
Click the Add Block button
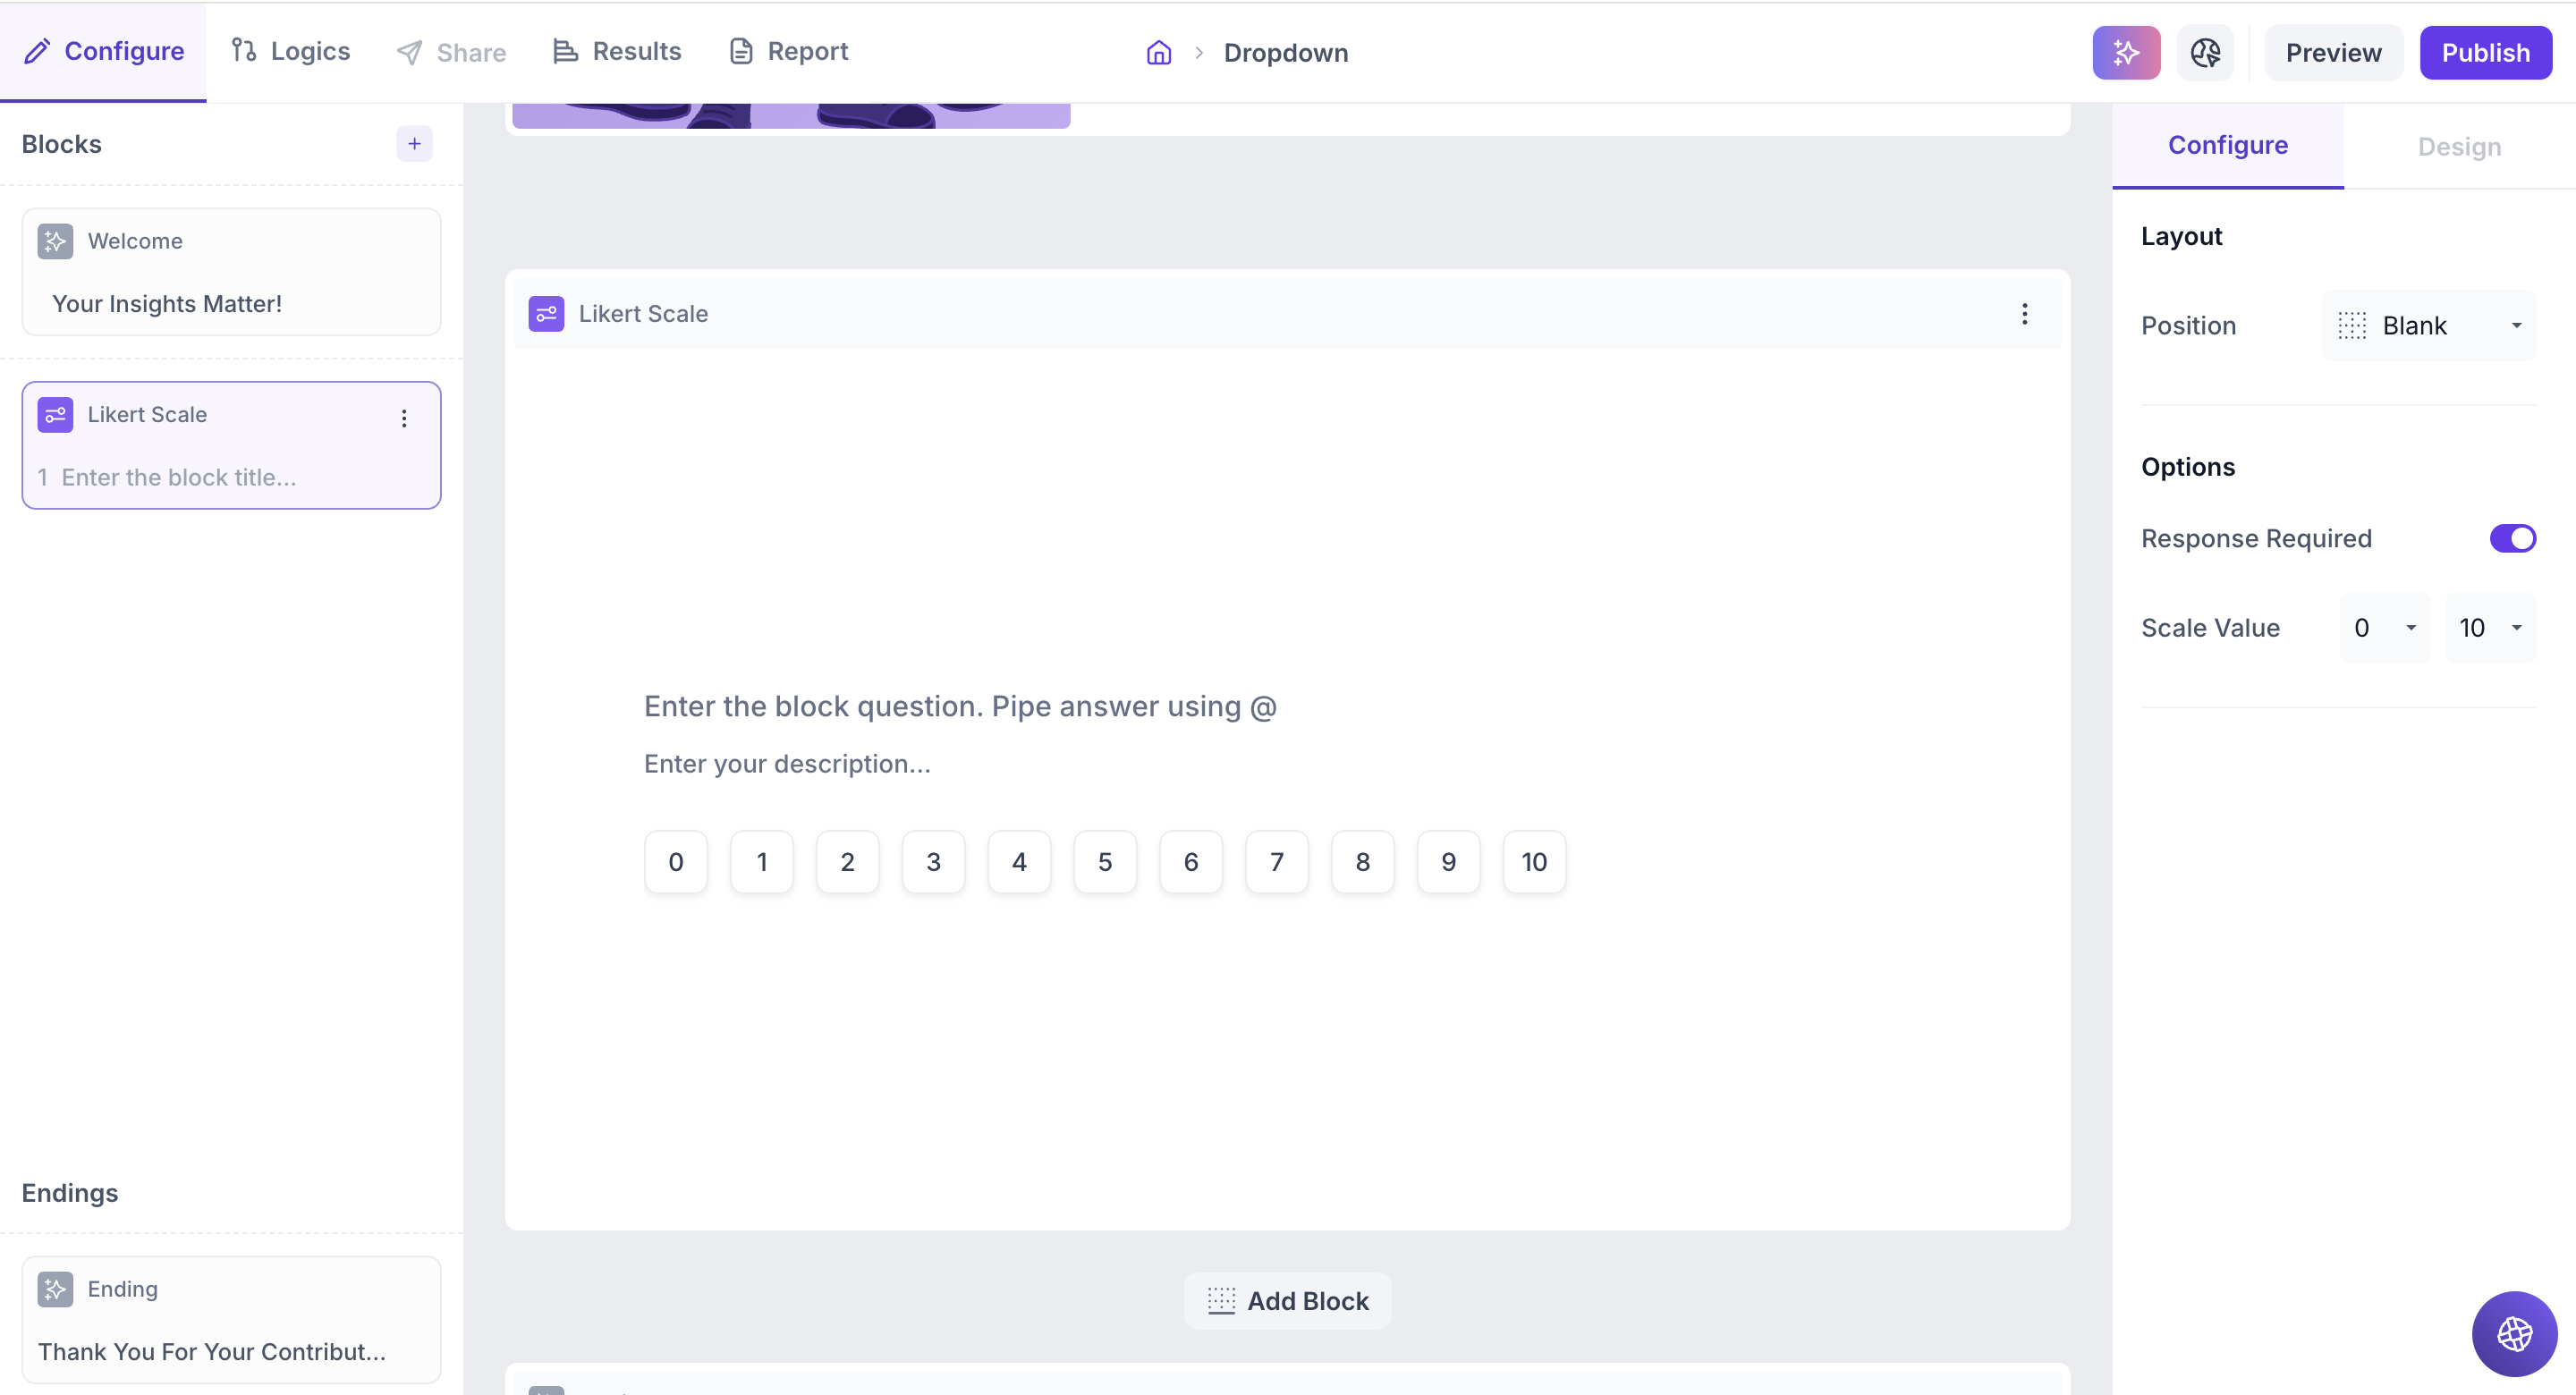coord(1287,1301)
